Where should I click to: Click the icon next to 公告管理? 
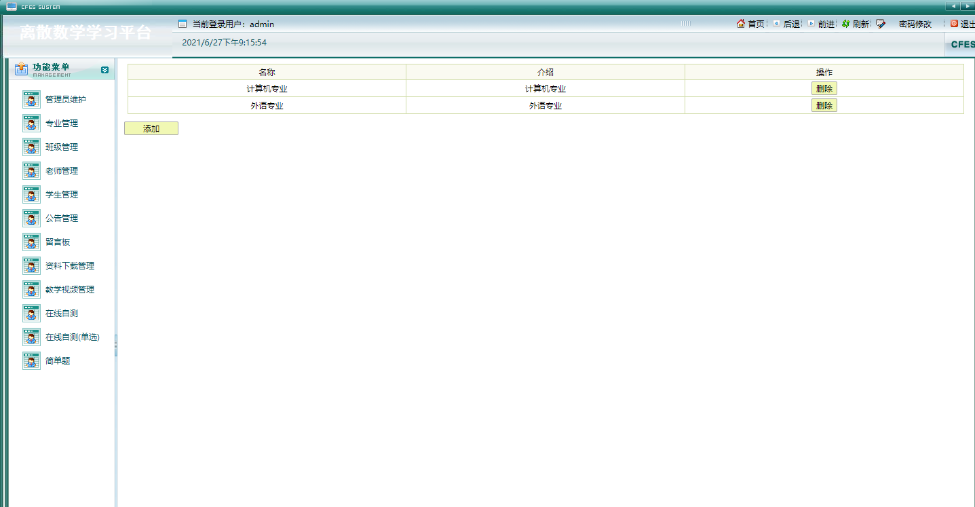click(31, 219)
